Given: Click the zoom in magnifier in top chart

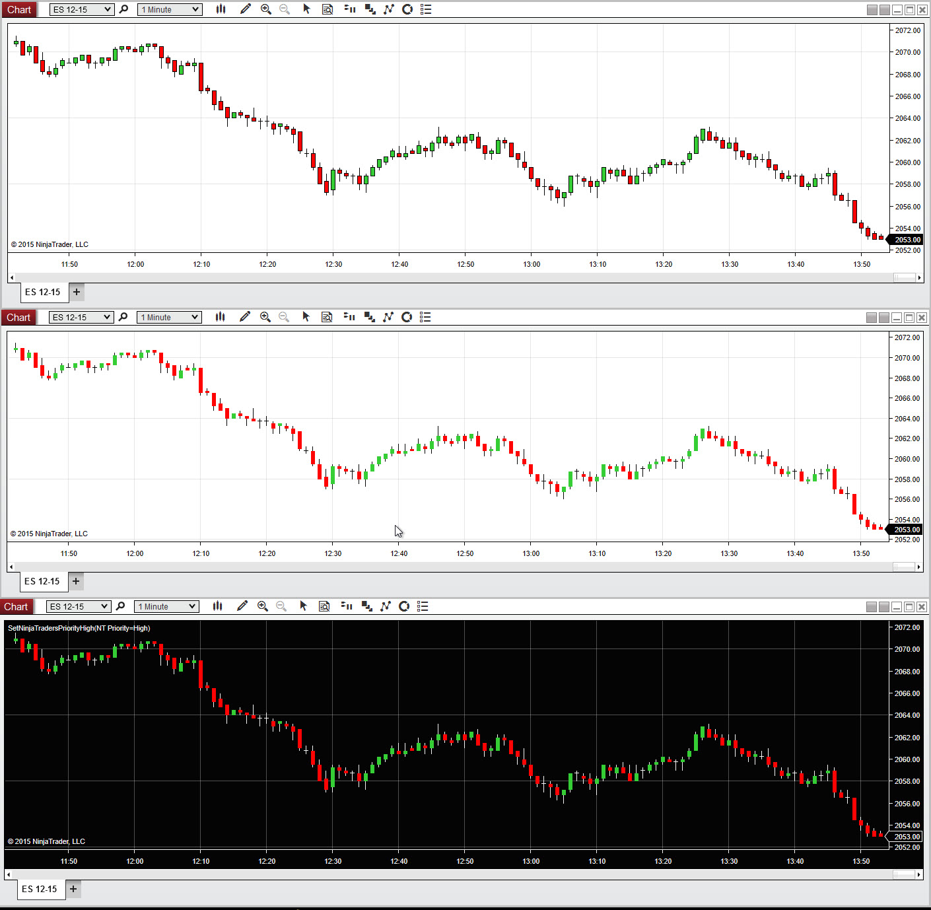Looking at the screenshot, I should click(x=266, y=9).
